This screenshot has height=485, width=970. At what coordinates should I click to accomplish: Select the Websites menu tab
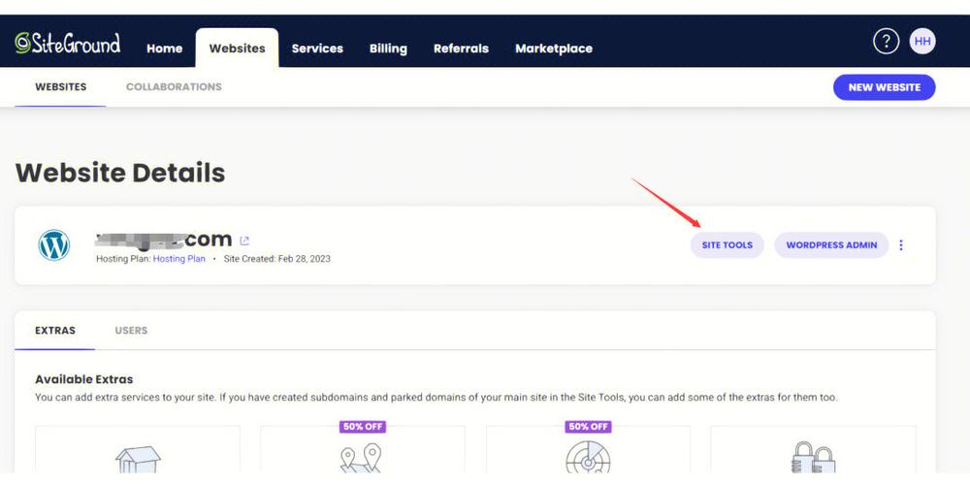tap(237, 48)
